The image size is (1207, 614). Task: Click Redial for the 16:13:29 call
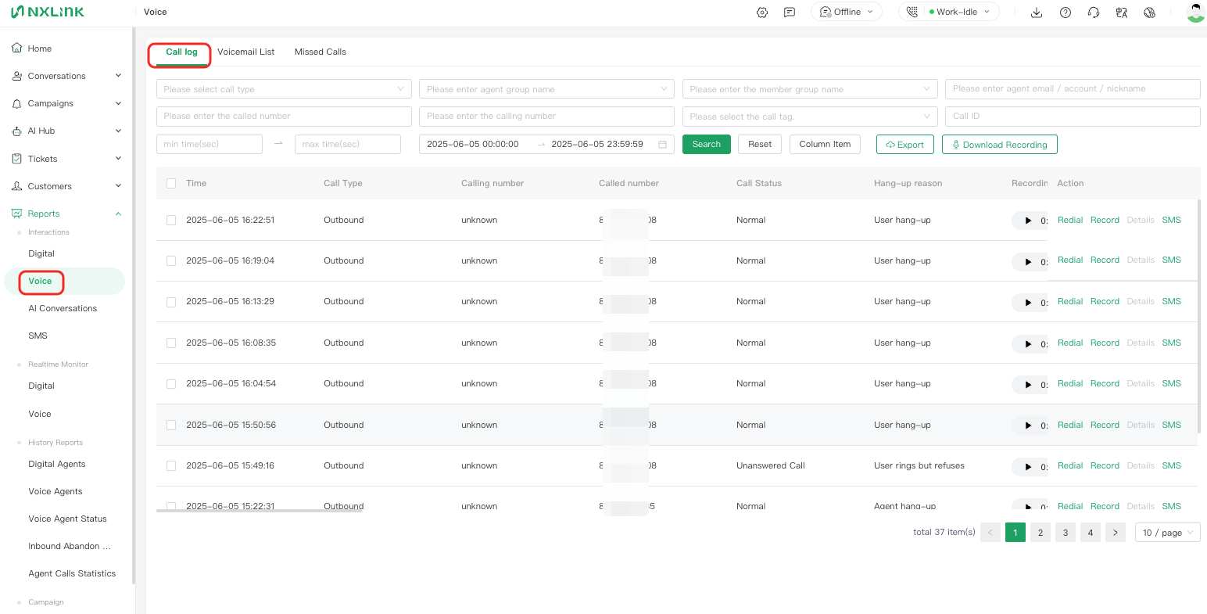[1070, 301]
